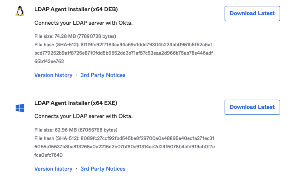This screenshot has width=290, height=179.
Task: Download latest x64 EXE LDAP agent
Action: coord(252,107)
